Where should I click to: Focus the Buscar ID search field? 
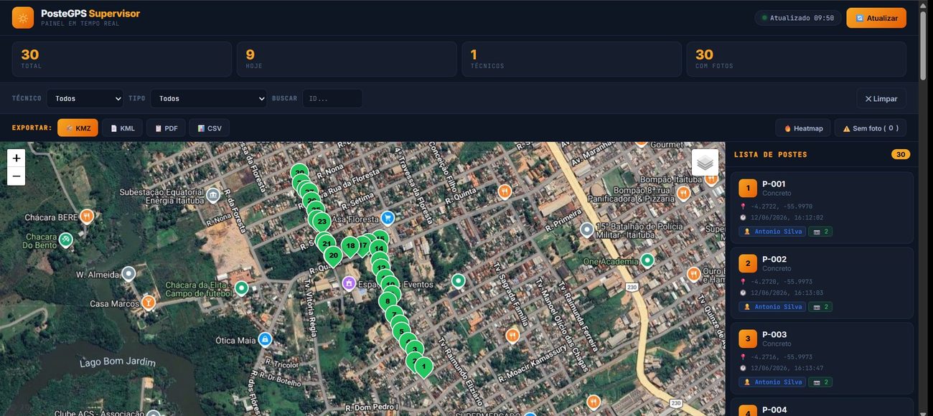[x=332, y=98]
